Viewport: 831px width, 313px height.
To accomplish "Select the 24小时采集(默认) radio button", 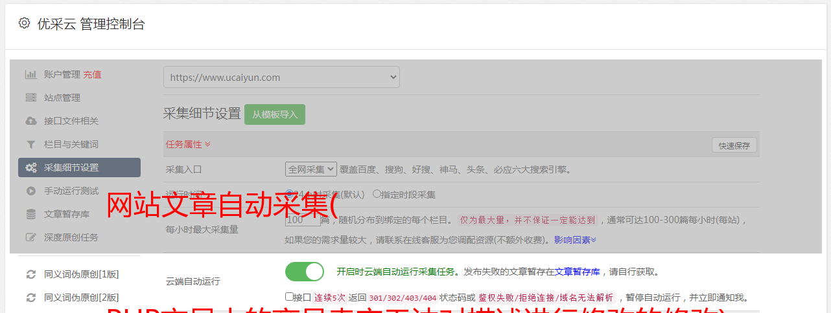I will [x=289, y=194].
